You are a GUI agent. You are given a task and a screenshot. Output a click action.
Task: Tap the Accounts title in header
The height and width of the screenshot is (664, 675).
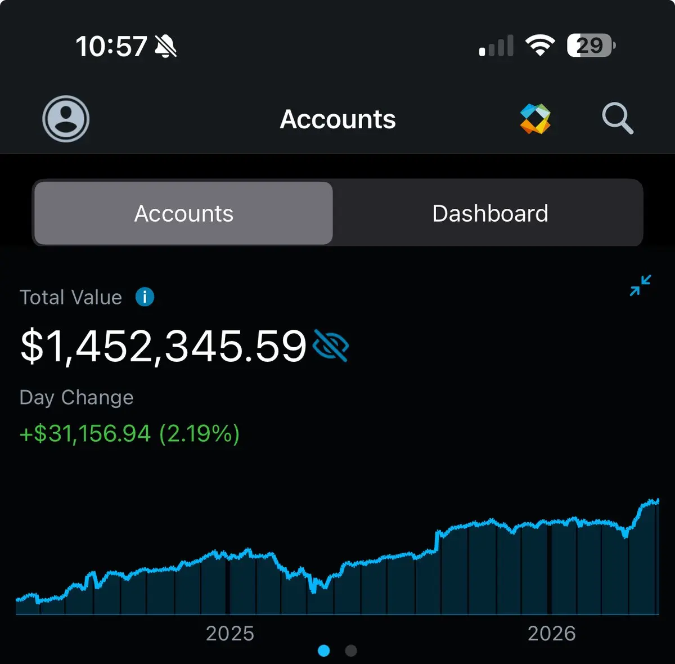tap(338, 119)
